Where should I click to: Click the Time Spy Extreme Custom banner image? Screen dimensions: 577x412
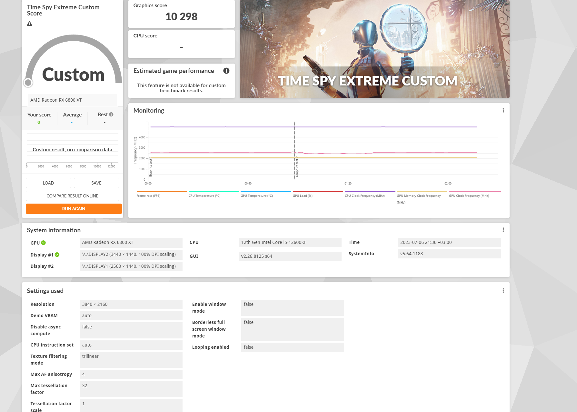[375, 49]
